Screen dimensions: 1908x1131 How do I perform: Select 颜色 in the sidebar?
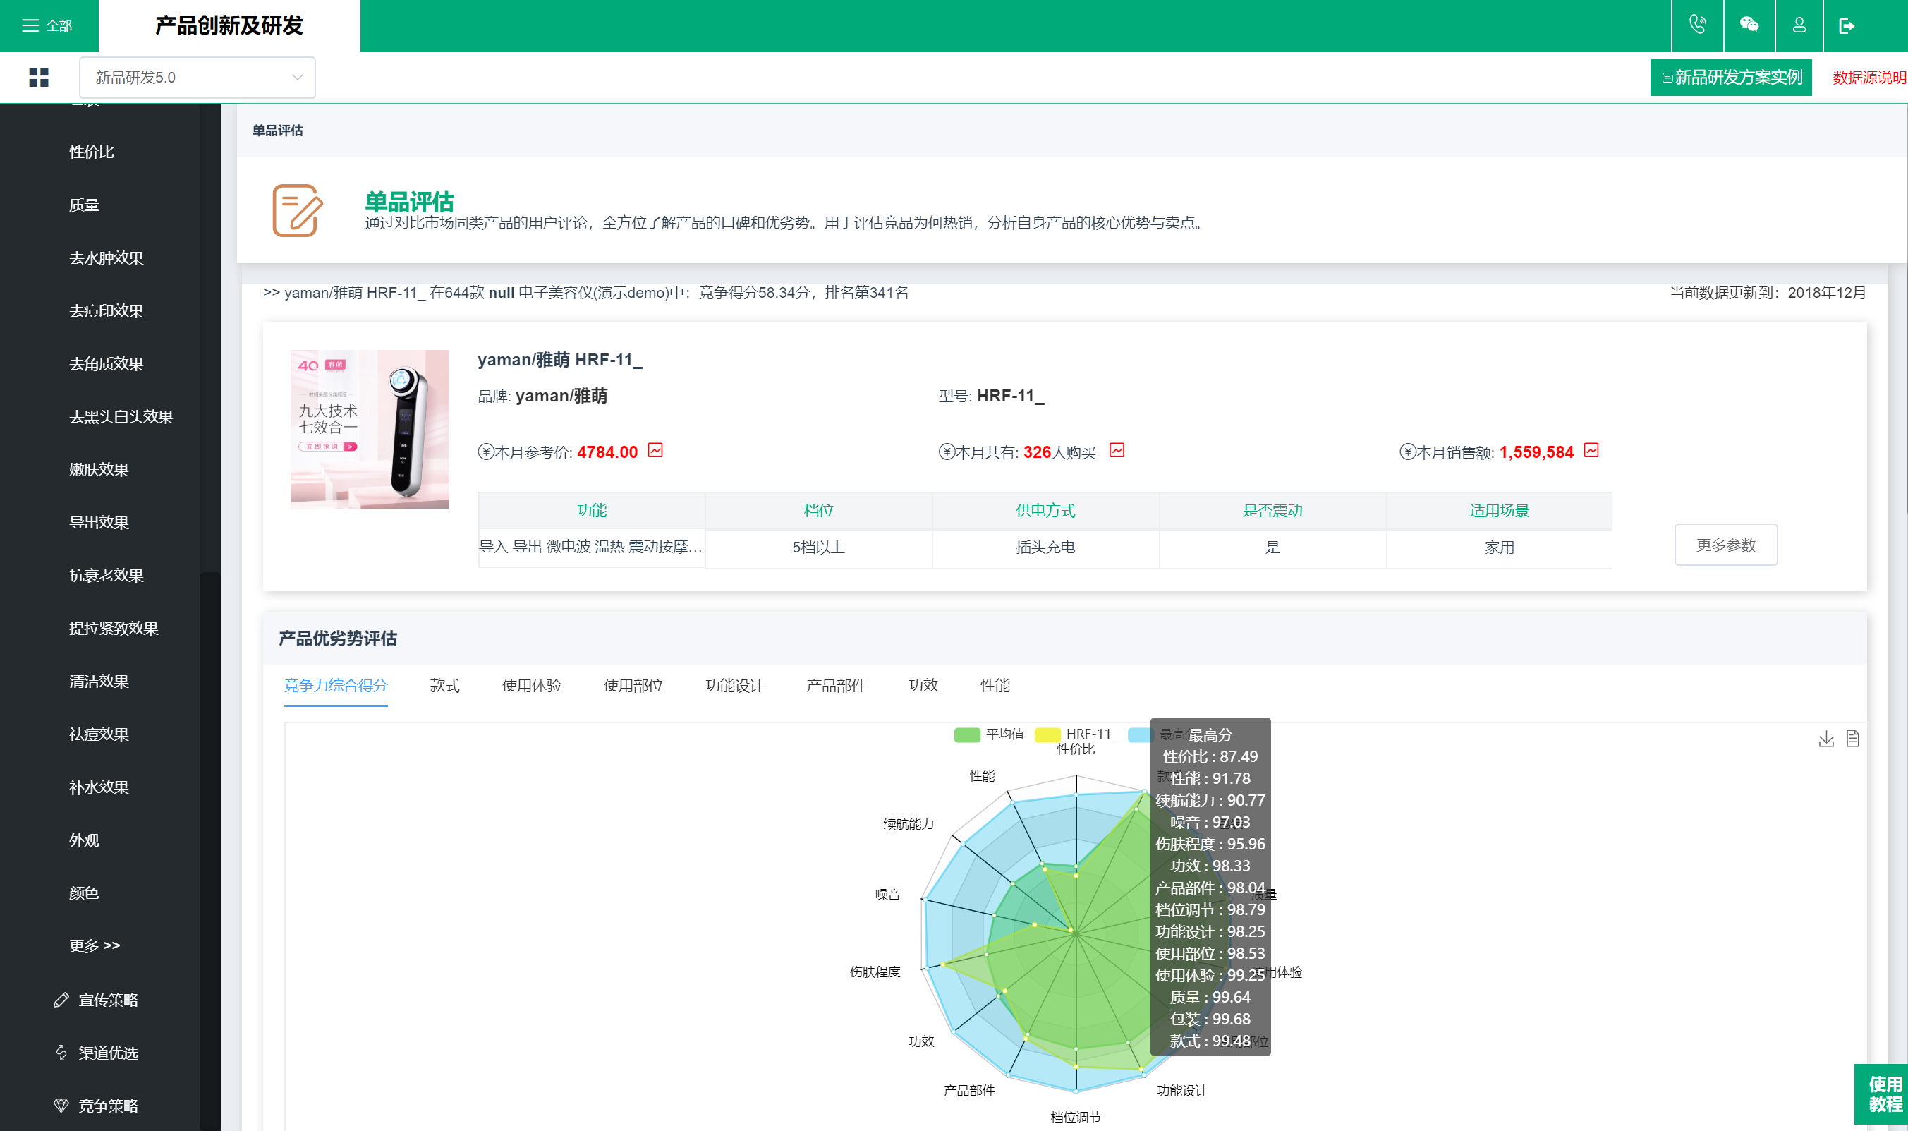coord(84,893)
